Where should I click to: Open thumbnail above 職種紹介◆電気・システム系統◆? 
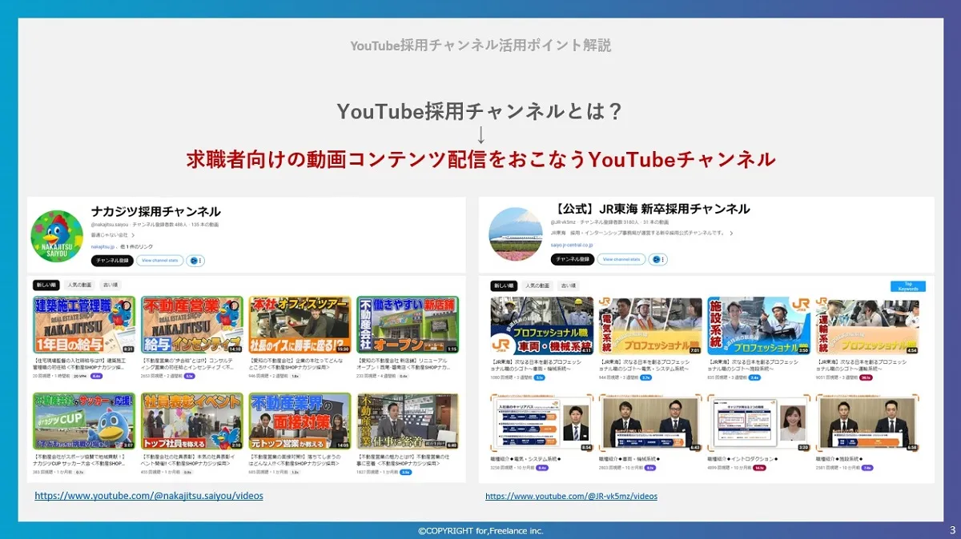542,422
